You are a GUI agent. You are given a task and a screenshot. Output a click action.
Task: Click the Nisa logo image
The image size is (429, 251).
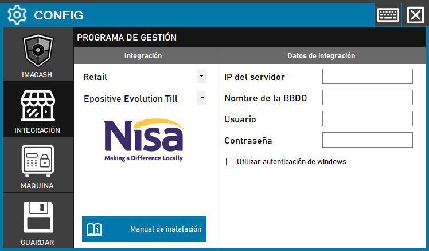point(143,138)
